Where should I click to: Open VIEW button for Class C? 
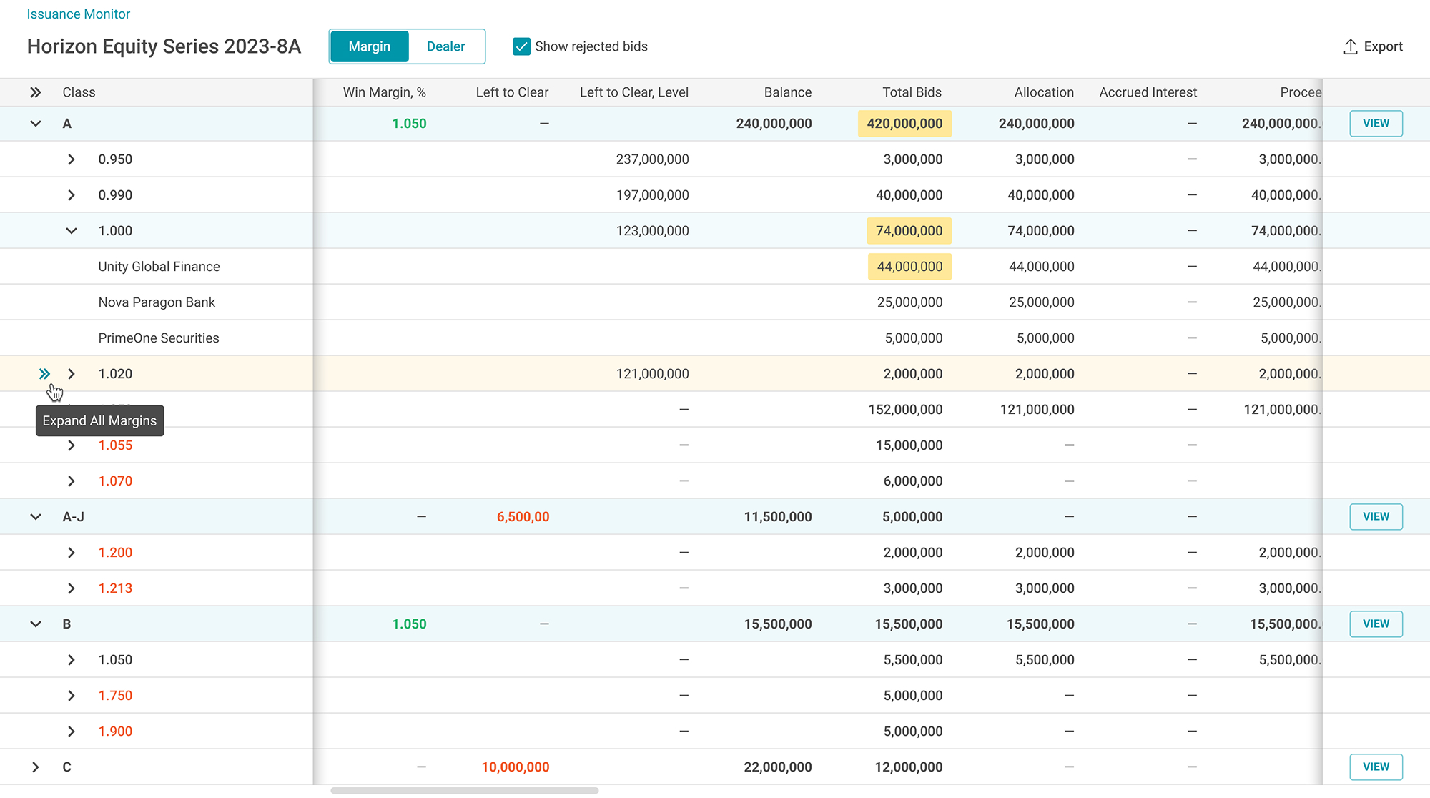pyautogui.click(x=1376, y=767)
